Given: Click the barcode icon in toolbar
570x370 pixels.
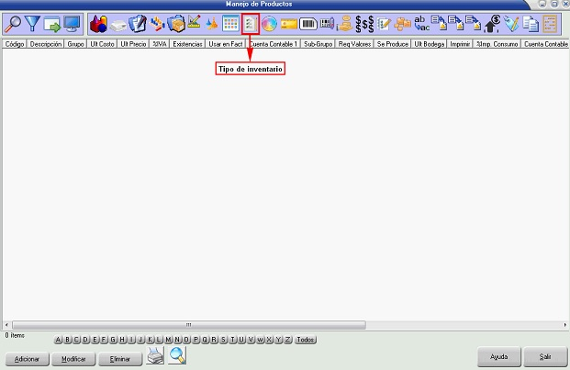Looking at the screenshot, I should 308,24.
